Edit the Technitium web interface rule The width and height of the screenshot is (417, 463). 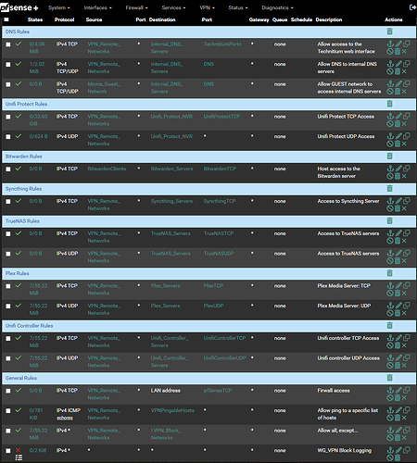[x=398, y=44]
